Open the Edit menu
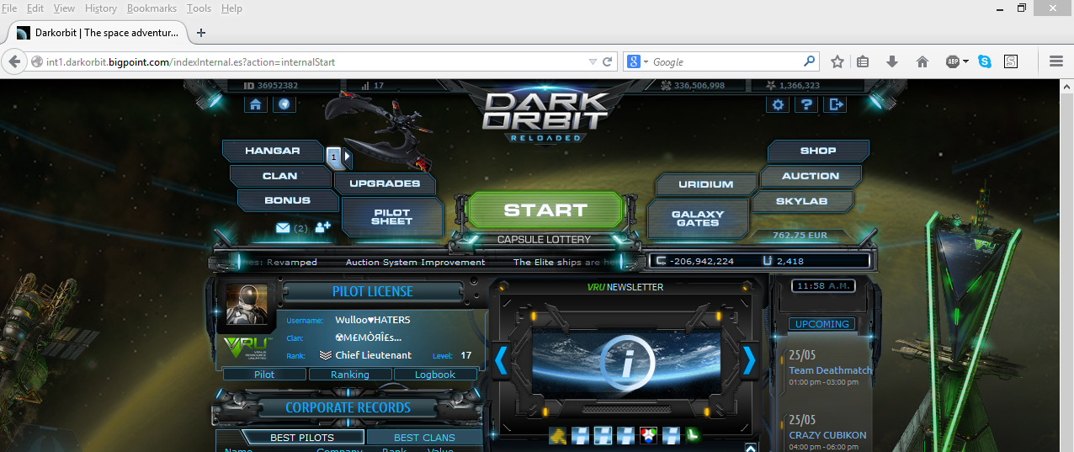 35,8
